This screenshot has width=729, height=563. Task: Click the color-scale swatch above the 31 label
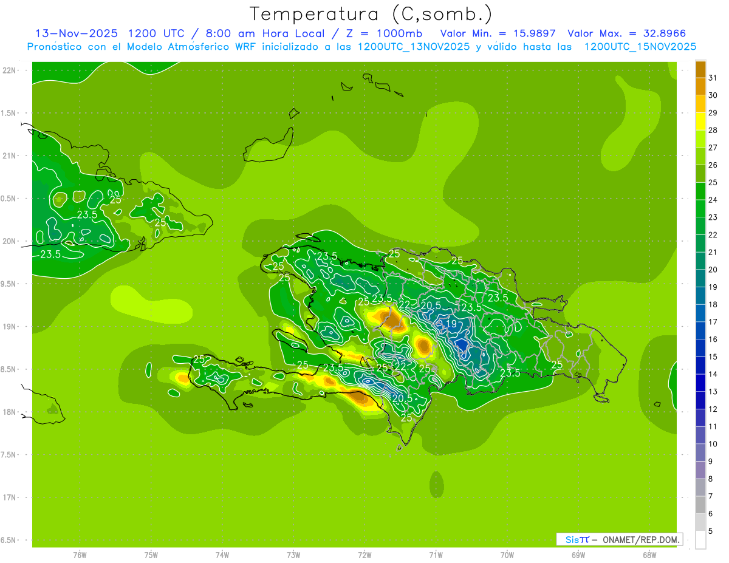pyautogui.click(x=700, y=69)
